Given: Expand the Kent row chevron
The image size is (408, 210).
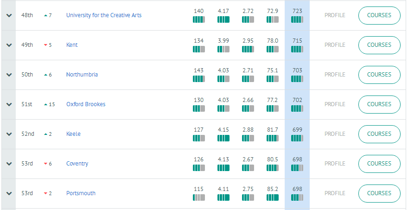Looking at the screenshot, I should [x=9, y=45].
